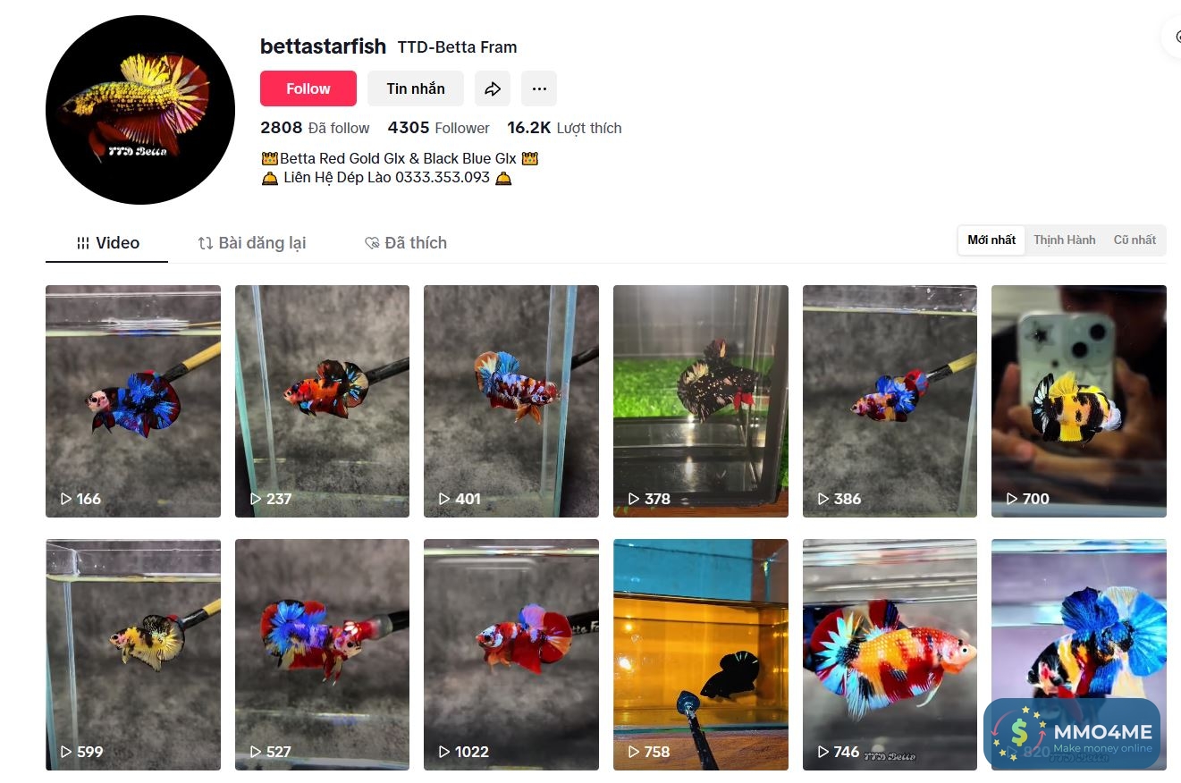Click the play icon on 166-view video
1181x783 pixels.
tap(66, 499)
